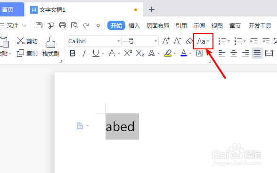Toggle character border icon
Screen dimensions: 277x173
[x=200, y=53]
